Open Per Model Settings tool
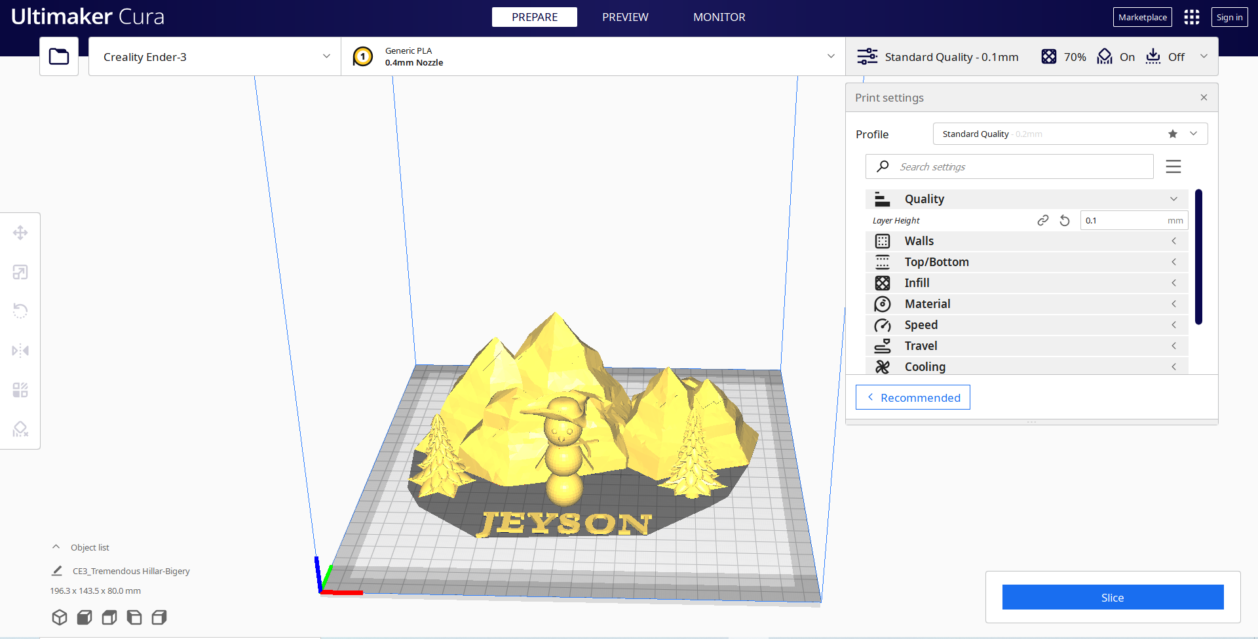Image resolution: width=1258 pixels, height=639 pixels. pyautogui.click(x=20, y=390)
